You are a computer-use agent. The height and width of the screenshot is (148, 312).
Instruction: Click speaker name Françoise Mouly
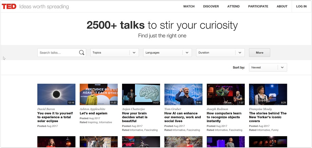pos(260,109)
